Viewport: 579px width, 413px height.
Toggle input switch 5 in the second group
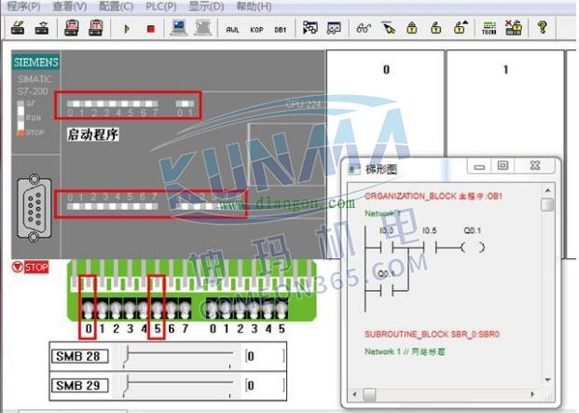point(282,309)
